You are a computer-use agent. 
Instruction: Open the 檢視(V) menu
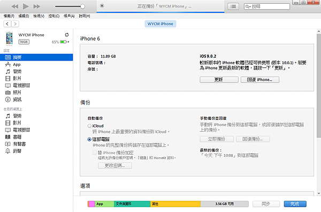(x=39, y=16)
